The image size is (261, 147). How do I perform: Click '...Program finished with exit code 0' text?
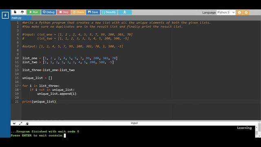pos(45,131)
